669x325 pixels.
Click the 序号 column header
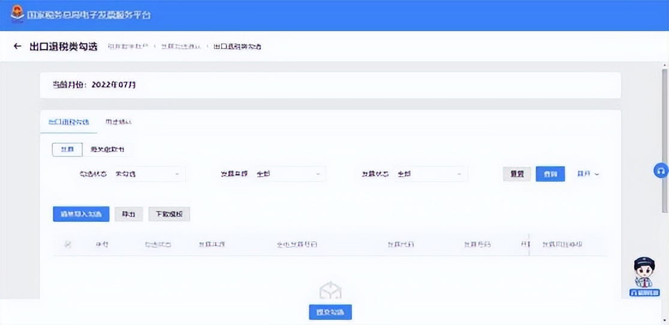(102, 245)
